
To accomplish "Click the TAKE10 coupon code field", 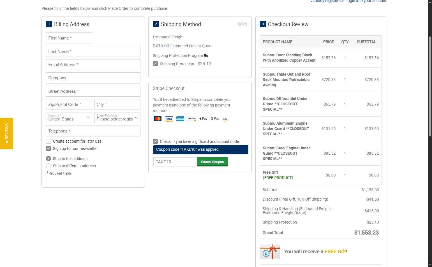I will click(174, 162).
